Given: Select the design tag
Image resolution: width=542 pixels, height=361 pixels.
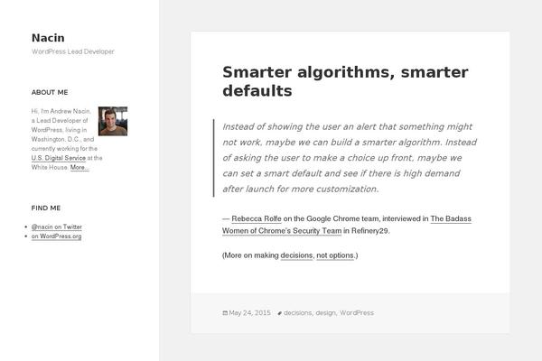Looking at the screenshot, I should 325,313.
